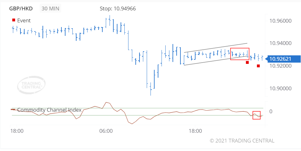
Task: Toggle the Event legend label
Action: 24,20
